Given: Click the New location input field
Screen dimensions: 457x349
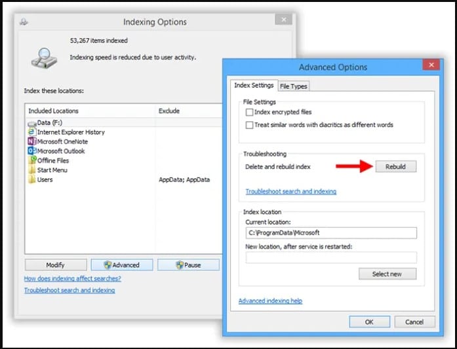Looking at the screenshot, I should click(x=331, y=257).
